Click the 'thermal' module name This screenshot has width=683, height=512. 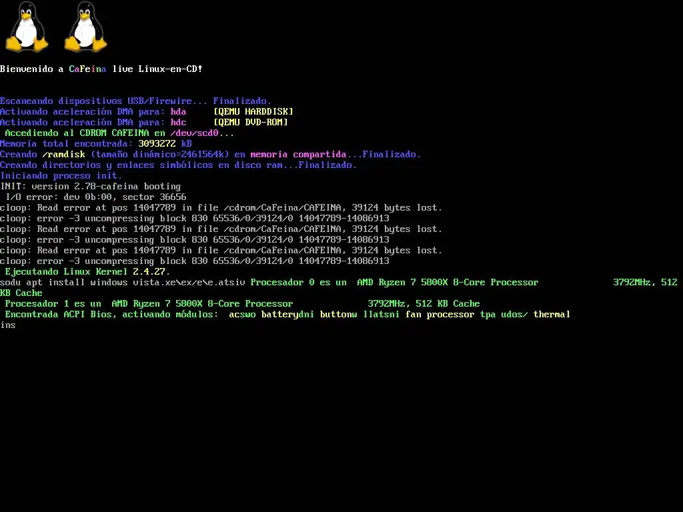click(552, 315)
